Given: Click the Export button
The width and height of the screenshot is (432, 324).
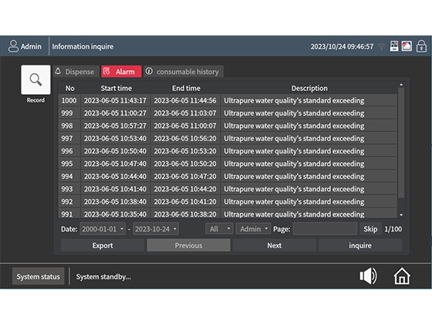Looking at the screenshot, I should (x=103, y=245).
